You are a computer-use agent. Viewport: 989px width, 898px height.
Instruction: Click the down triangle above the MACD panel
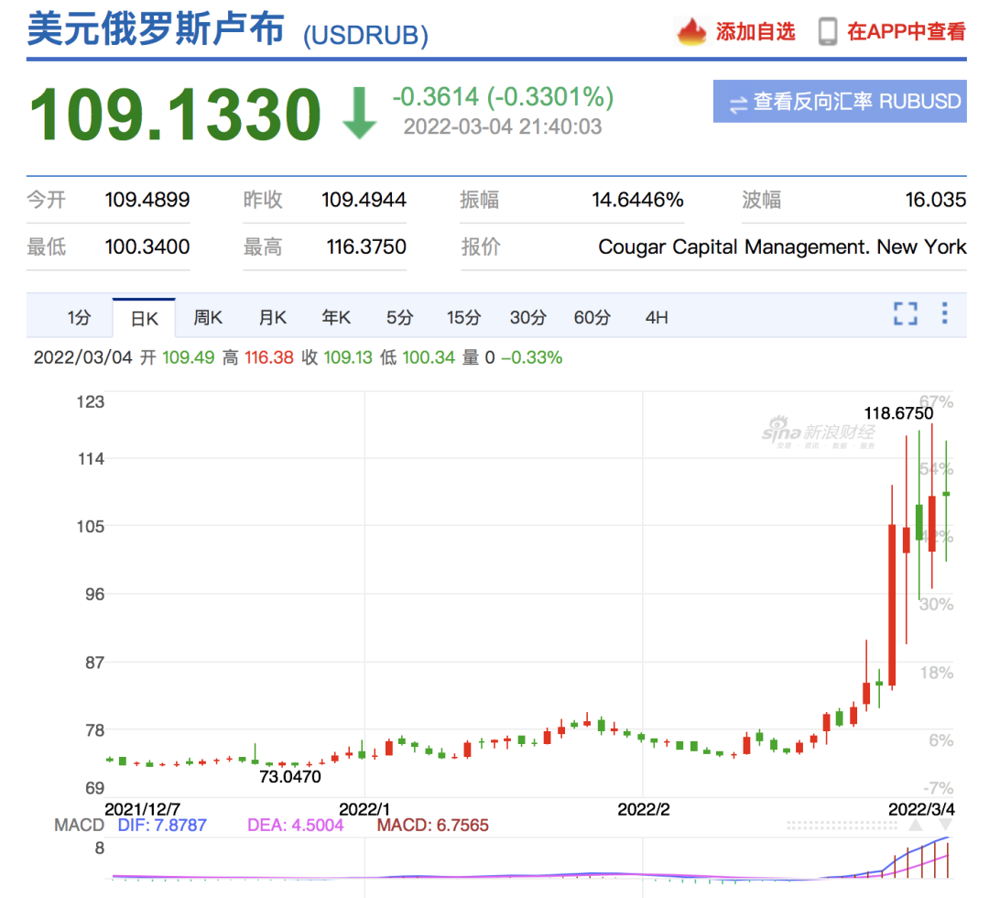(x=945, y=825)
